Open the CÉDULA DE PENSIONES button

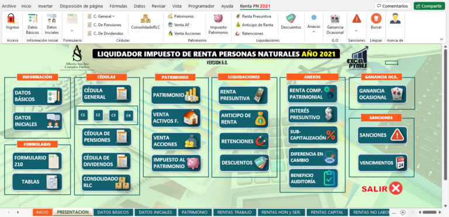106,136
